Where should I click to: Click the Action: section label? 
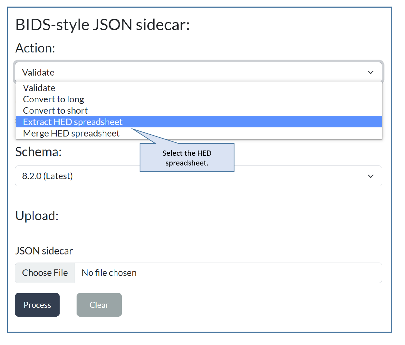pos(35,48)
